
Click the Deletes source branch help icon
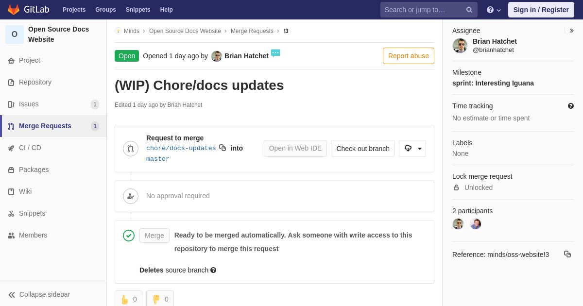tap(213, 270)
